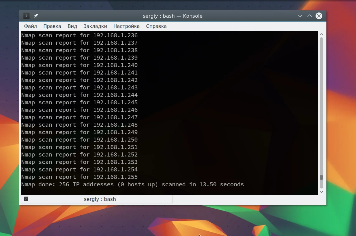Minimize the Konsole window
Image resolution: width=356 pixels, height=236 pixels.
pyautogui.click(x=300, y=16)
